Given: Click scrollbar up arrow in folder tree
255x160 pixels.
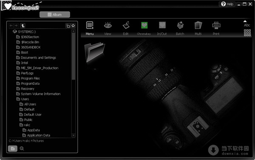Looking at the screenshot, I should click(x=74, y=31).
